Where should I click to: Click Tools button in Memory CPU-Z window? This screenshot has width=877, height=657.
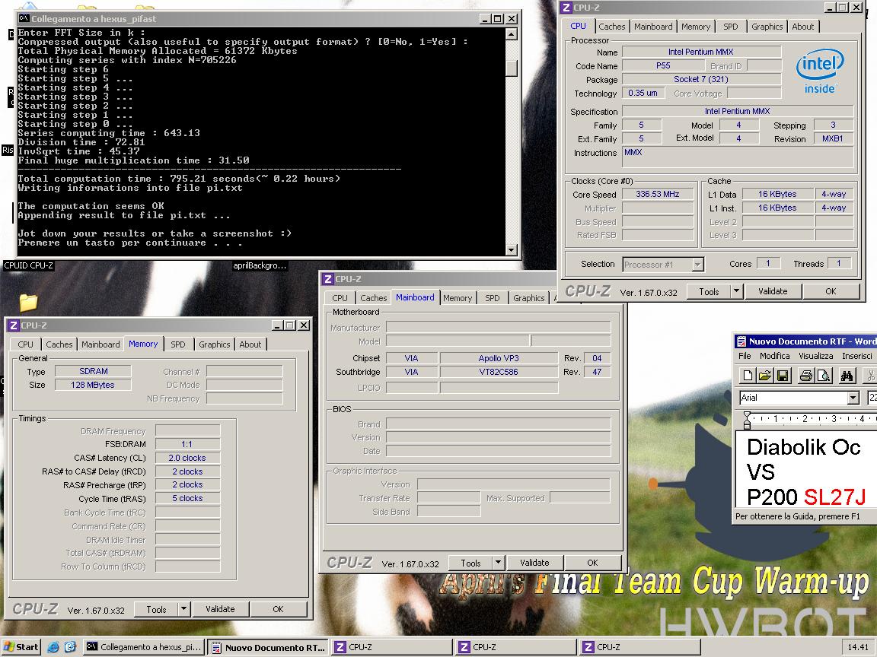(x=156, y=609)
